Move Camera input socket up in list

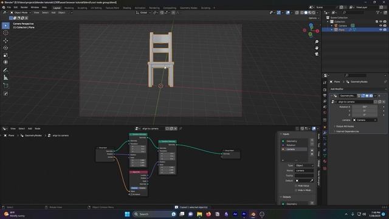pyautogui.click(x=312, y=150)
